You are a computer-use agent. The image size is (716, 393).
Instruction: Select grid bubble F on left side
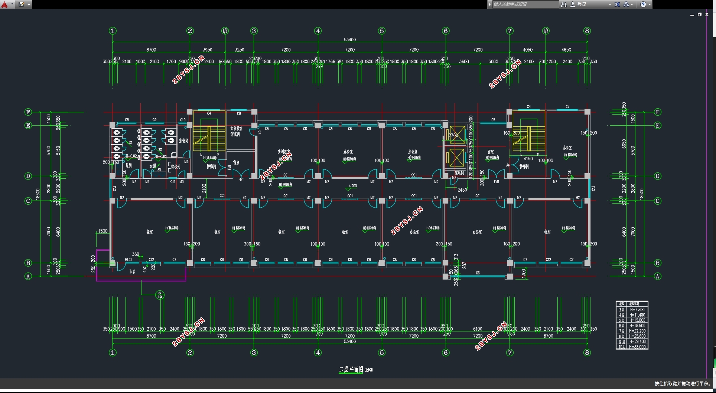28,112
